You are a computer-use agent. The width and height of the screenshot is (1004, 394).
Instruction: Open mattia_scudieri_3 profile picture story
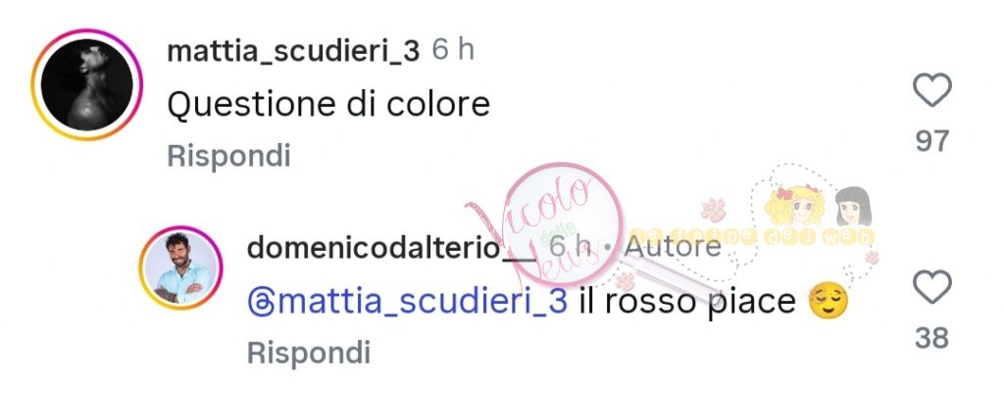(x=86, y=85)
